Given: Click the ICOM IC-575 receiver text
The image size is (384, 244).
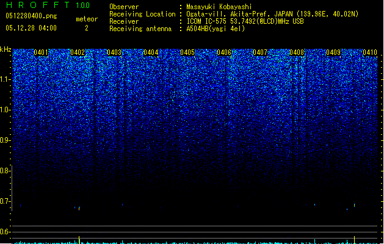Looking at the screenshot, I should pos(245,21).
